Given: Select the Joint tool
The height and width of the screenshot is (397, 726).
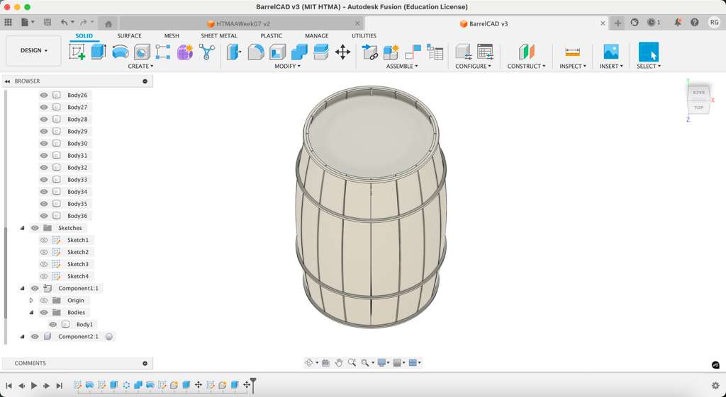Looking at the screenshot, I should [413, 52].
